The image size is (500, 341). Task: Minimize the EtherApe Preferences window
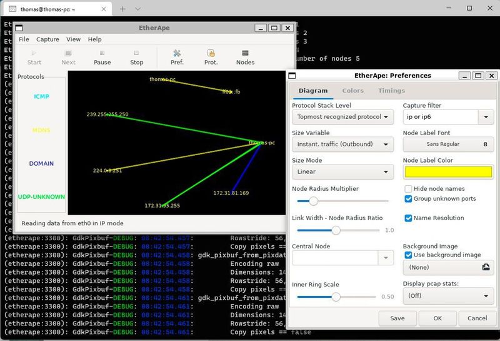[464, 76]
